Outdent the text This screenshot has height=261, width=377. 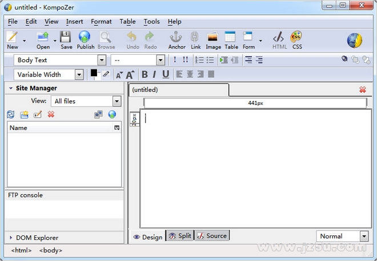pos(235,60)
